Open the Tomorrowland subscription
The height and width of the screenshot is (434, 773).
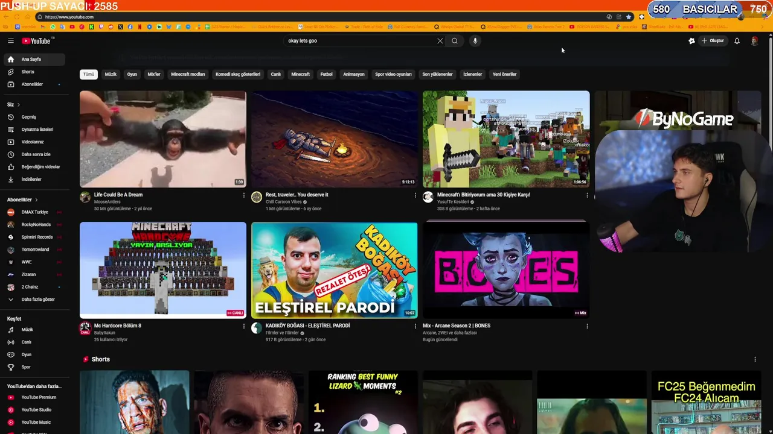(34, 250)
